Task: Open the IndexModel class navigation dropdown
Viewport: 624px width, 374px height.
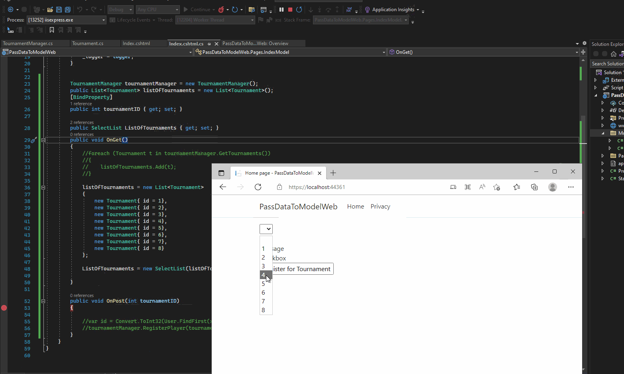Action: (x=291, y=52)
